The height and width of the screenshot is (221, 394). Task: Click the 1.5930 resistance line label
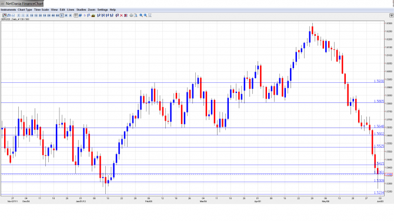click(379, 81)
